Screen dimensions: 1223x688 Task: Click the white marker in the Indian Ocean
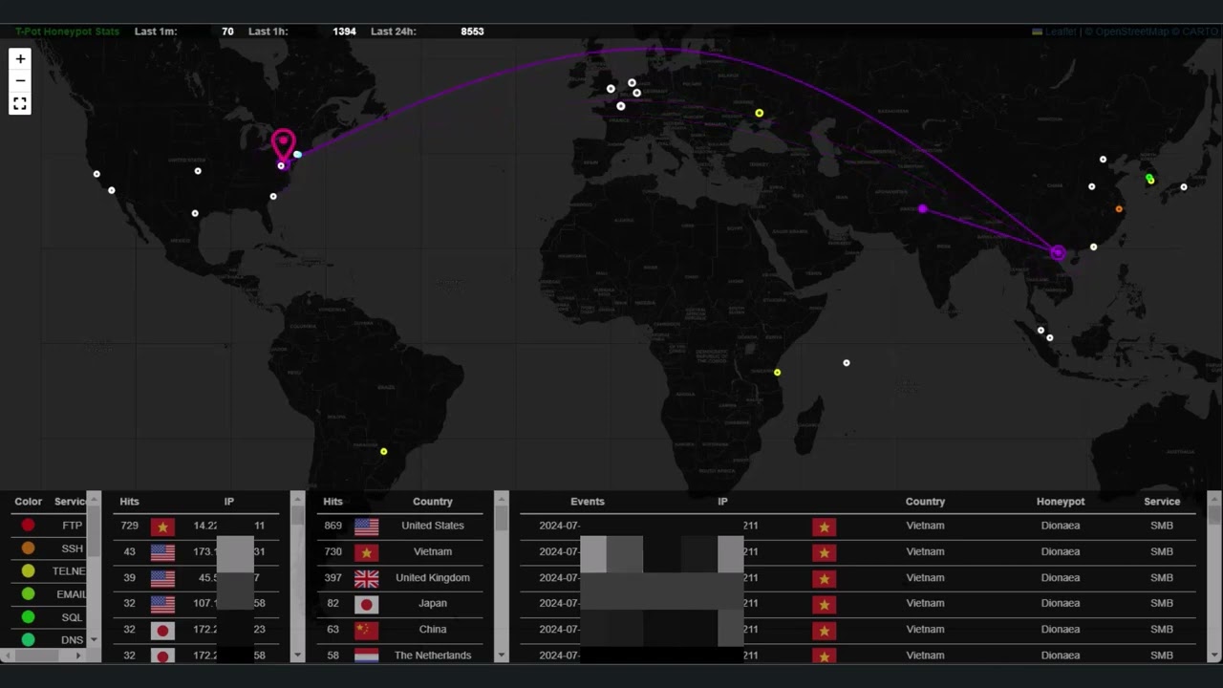point(847,363)
